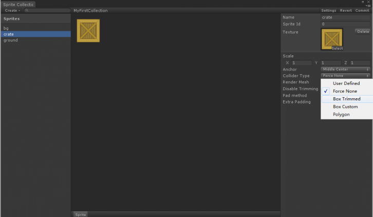The height and width of the screenshot is (217, 373).
Task: Click the MyFirstCollection title label
Action: click(90, 11)
